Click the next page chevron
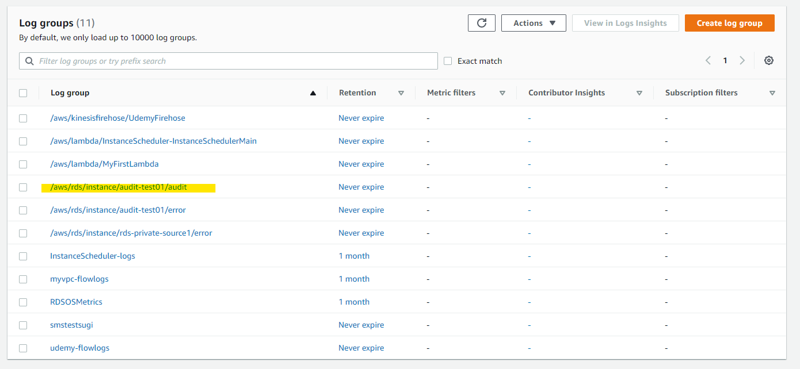The width and height of the screenshot is (800, 369). pos(742,60)
